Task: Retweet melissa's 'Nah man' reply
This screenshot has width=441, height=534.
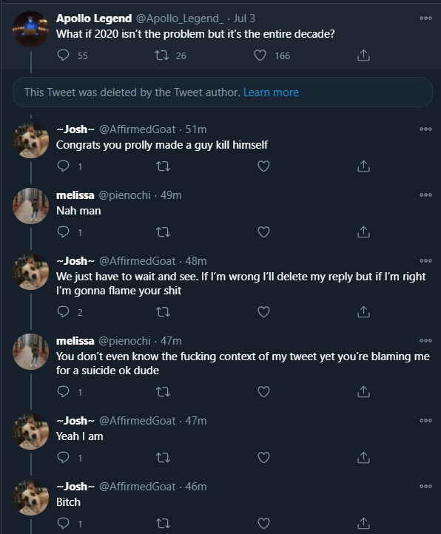Action: coord(163,232)
